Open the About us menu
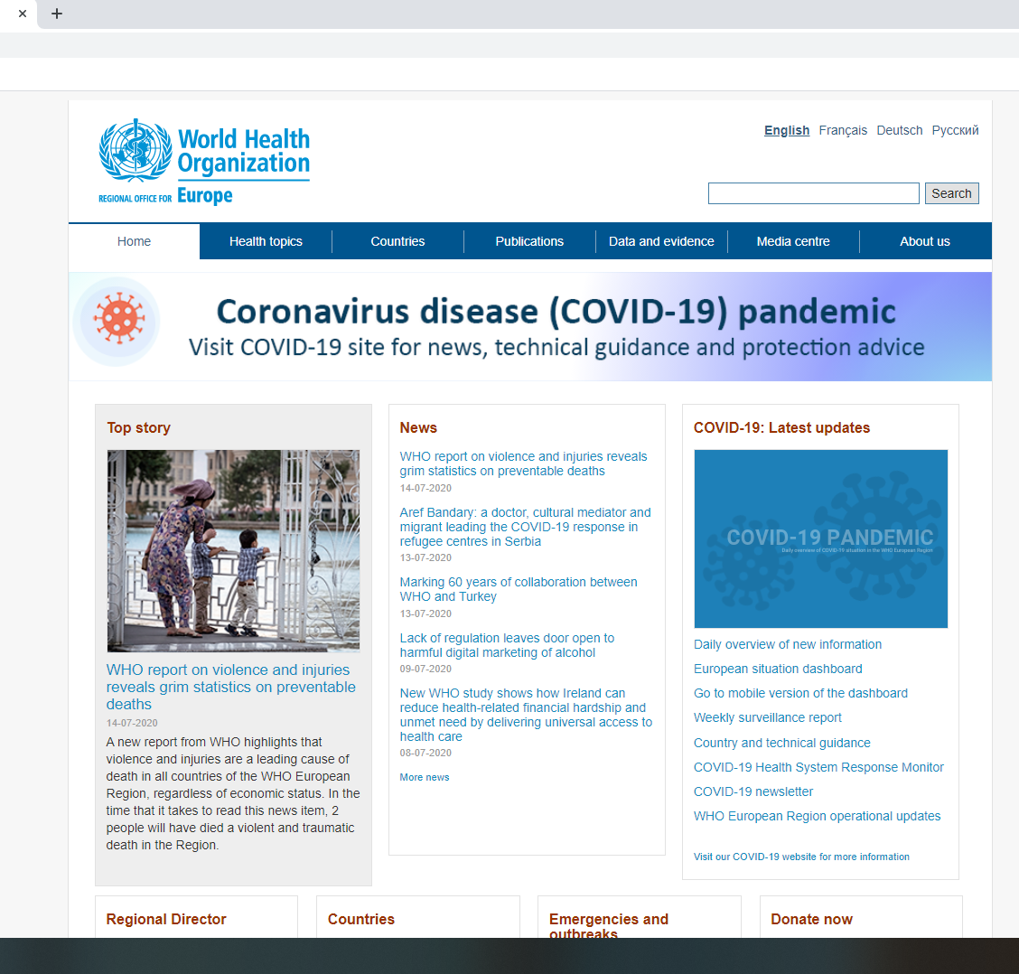This screenshot has height=974, width=1019. (x=925, y=241)
